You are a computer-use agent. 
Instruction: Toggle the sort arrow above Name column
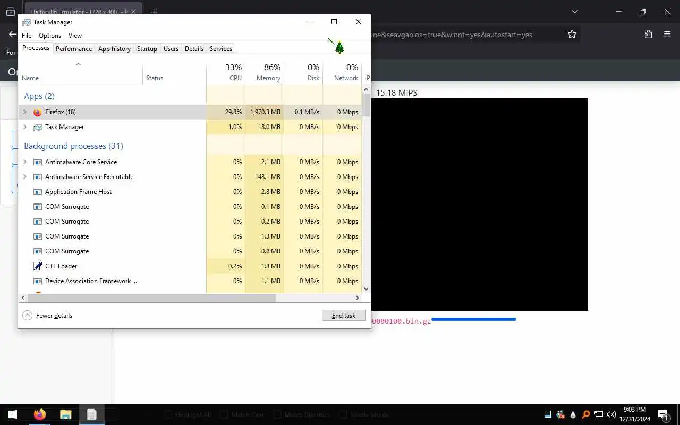click(x=78, y=64)
